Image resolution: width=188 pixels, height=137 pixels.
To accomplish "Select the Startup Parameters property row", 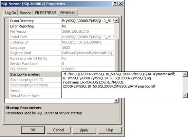I will pyautogui.click(x=35, y=74).
